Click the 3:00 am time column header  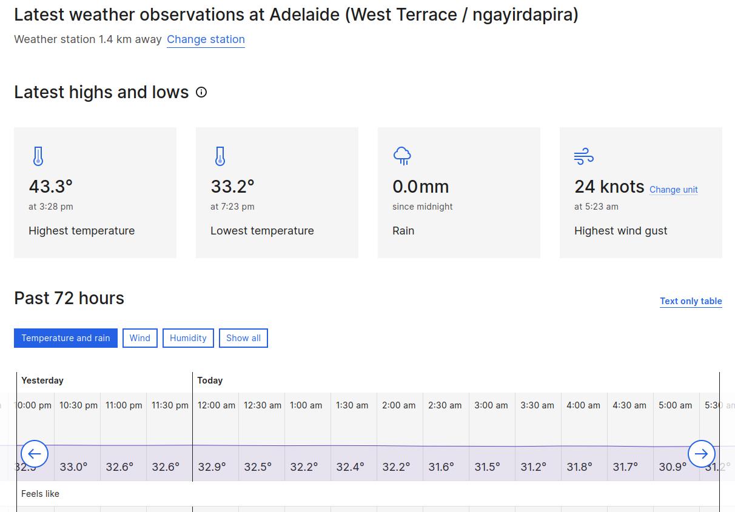(491, 405)
